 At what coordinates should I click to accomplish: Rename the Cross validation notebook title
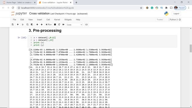[x=39, y=13]
